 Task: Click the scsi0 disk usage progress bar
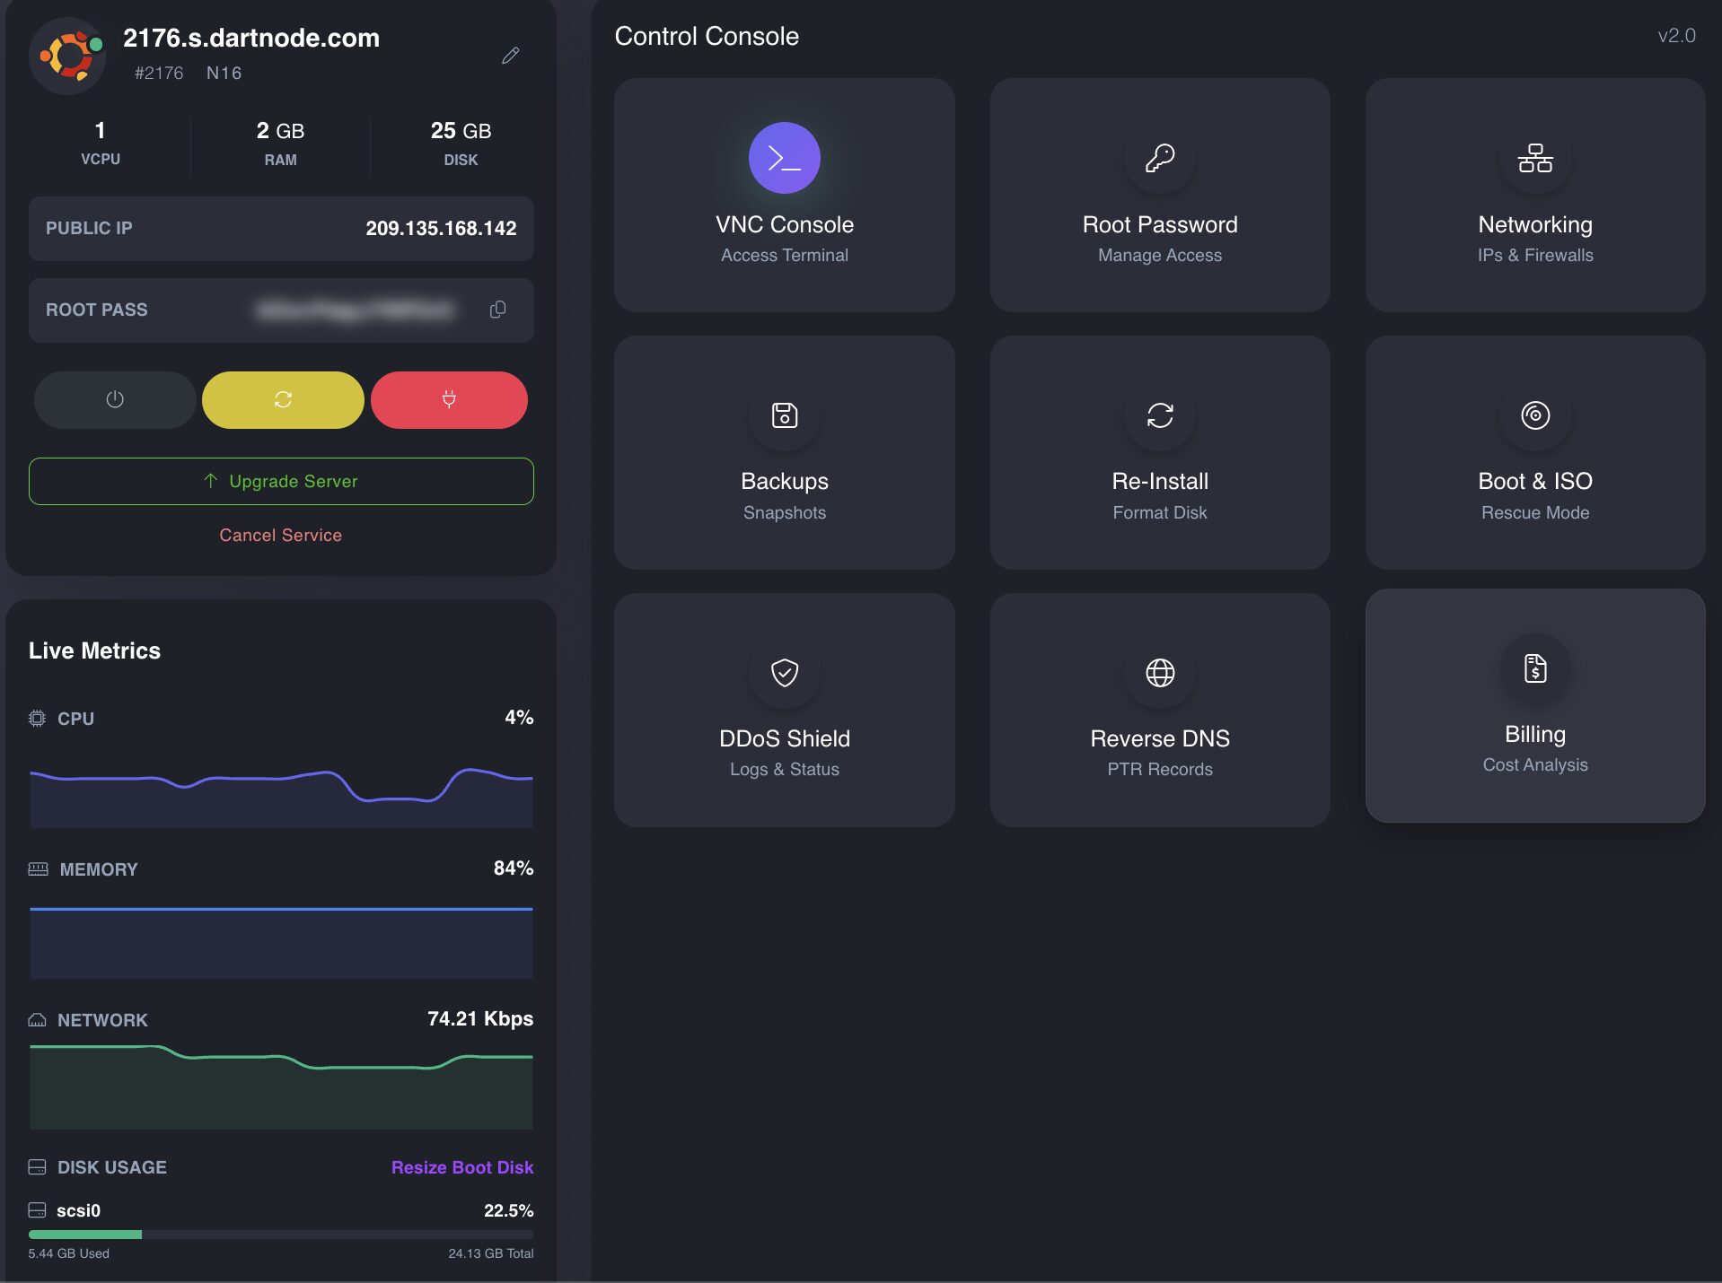[x=281, y=1235]
